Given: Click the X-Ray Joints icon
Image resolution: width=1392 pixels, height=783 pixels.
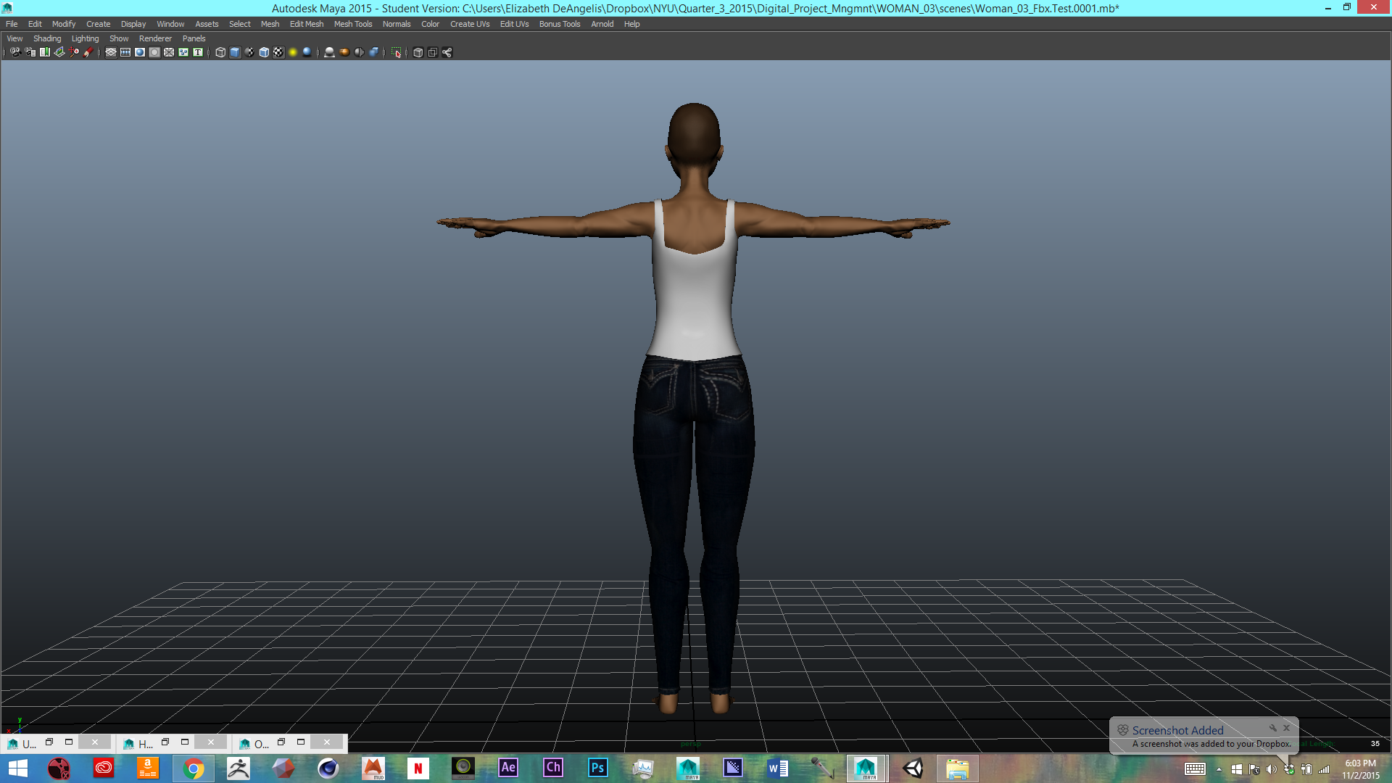Looking at the screenshot, I should [x=447, y=52].
